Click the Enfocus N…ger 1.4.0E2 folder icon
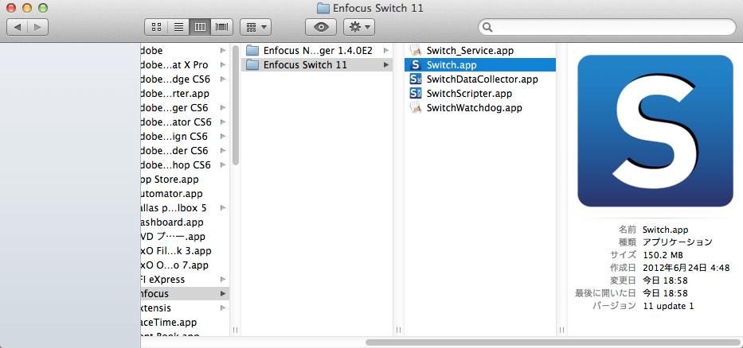This screenshot has height=348, width=743. coord(253,50)
